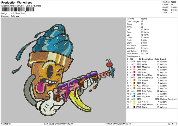Click the embroidered ice cream design preview
This screenshot has height=126, width=178.
click(63, 70)
